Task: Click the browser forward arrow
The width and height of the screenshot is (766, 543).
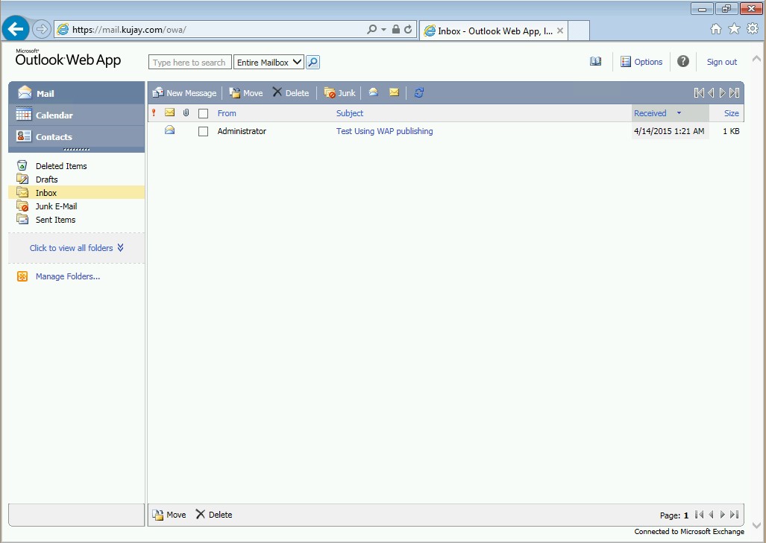Action: pos(42,29)
